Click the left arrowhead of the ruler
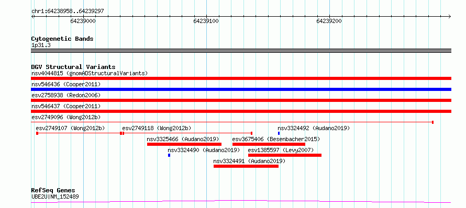Viewport: 466px width, 208px height. [x=32, y=16]
